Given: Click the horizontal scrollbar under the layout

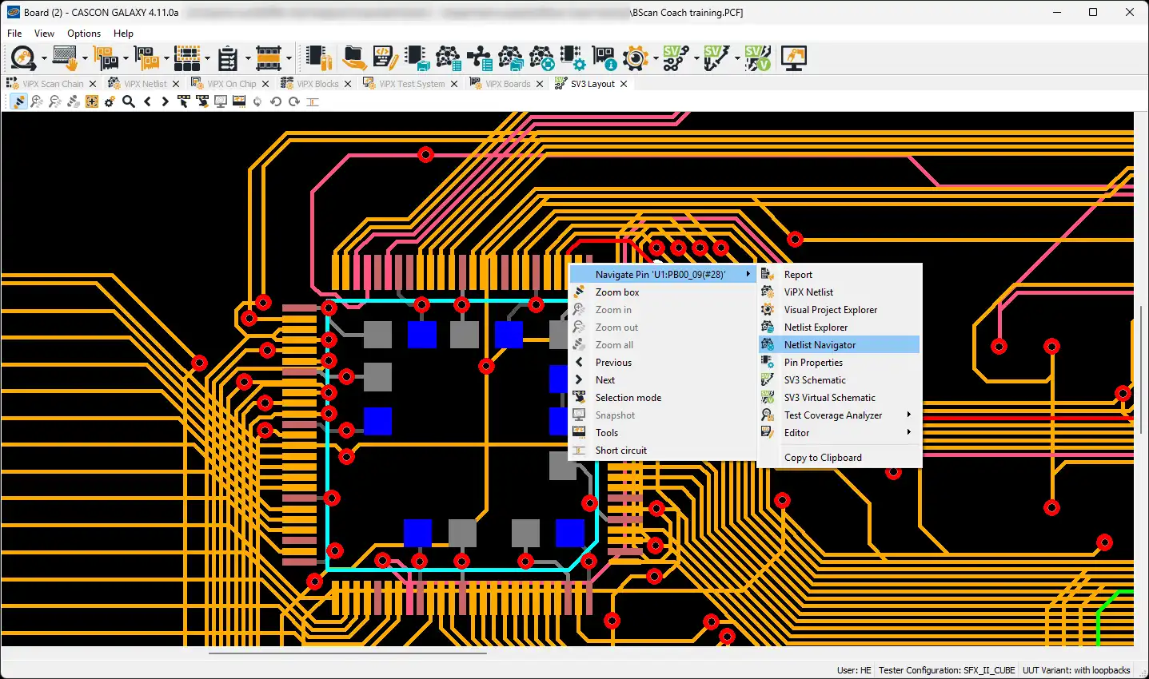Looking at the screenshot, I should click(348, 653).
